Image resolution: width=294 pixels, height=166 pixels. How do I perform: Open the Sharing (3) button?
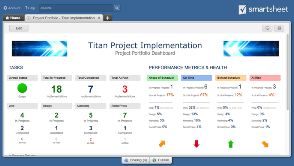pos(136,160)
